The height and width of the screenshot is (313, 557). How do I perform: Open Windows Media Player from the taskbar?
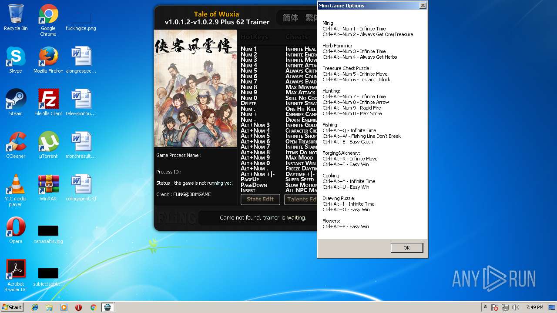64,307
